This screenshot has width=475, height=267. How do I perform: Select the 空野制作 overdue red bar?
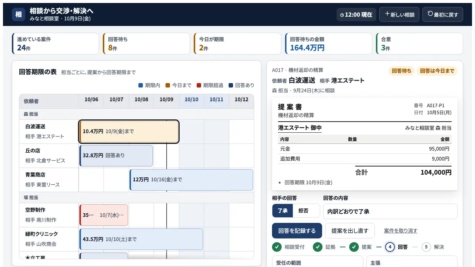click(104, 215)
